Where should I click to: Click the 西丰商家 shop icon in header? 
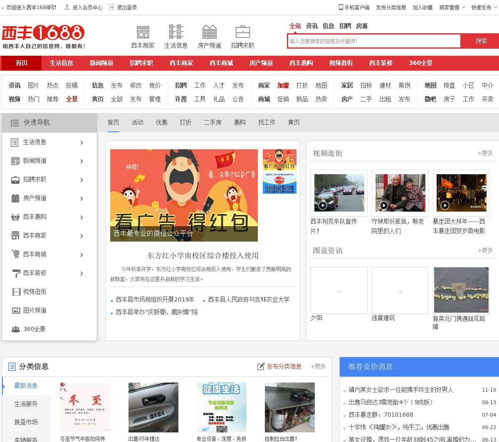(x=143, y=32)
